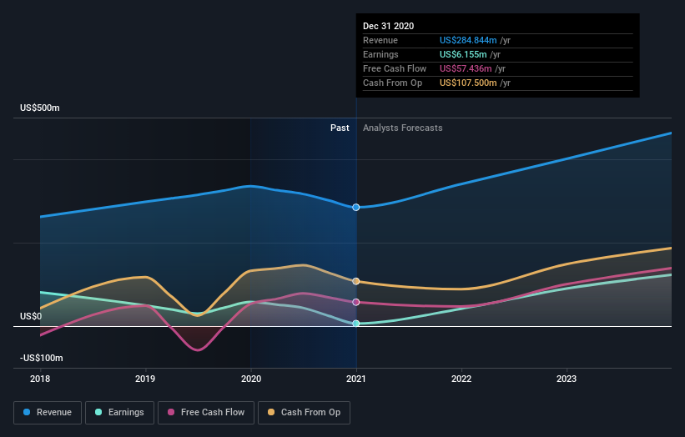The image size is (685, 437).
Task: Click the pink Free Cash Flow marker at 2021
Action: click(356, 302)
